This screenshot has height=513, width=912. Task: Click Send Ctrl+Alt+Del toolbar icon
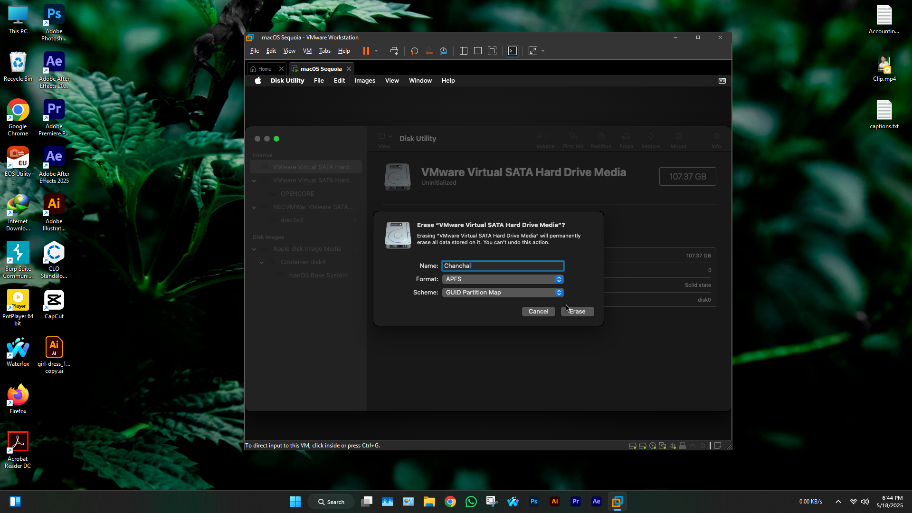394,51
